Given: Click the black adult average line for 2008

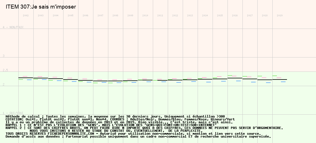Looking at the screenshot, I should [115, 81].
